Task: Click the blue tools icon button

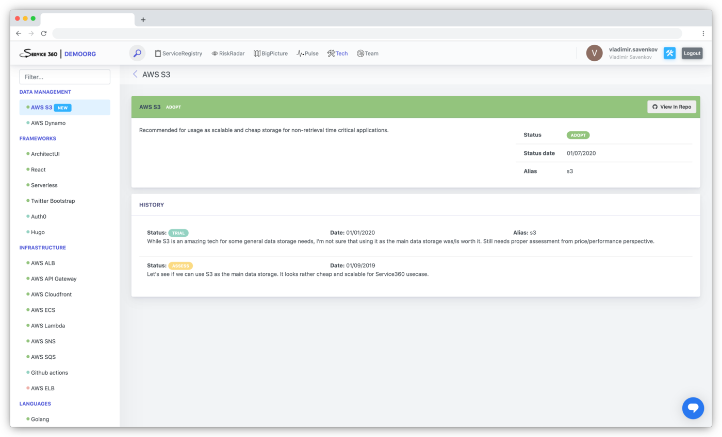Action: coord(669,53)
